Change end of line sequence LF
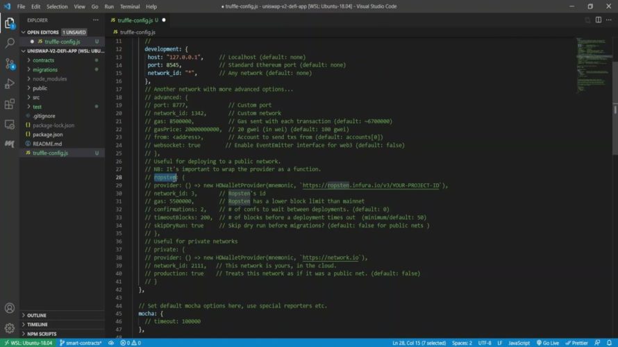This screenshot has width=618, height=347. coord(499,343)
